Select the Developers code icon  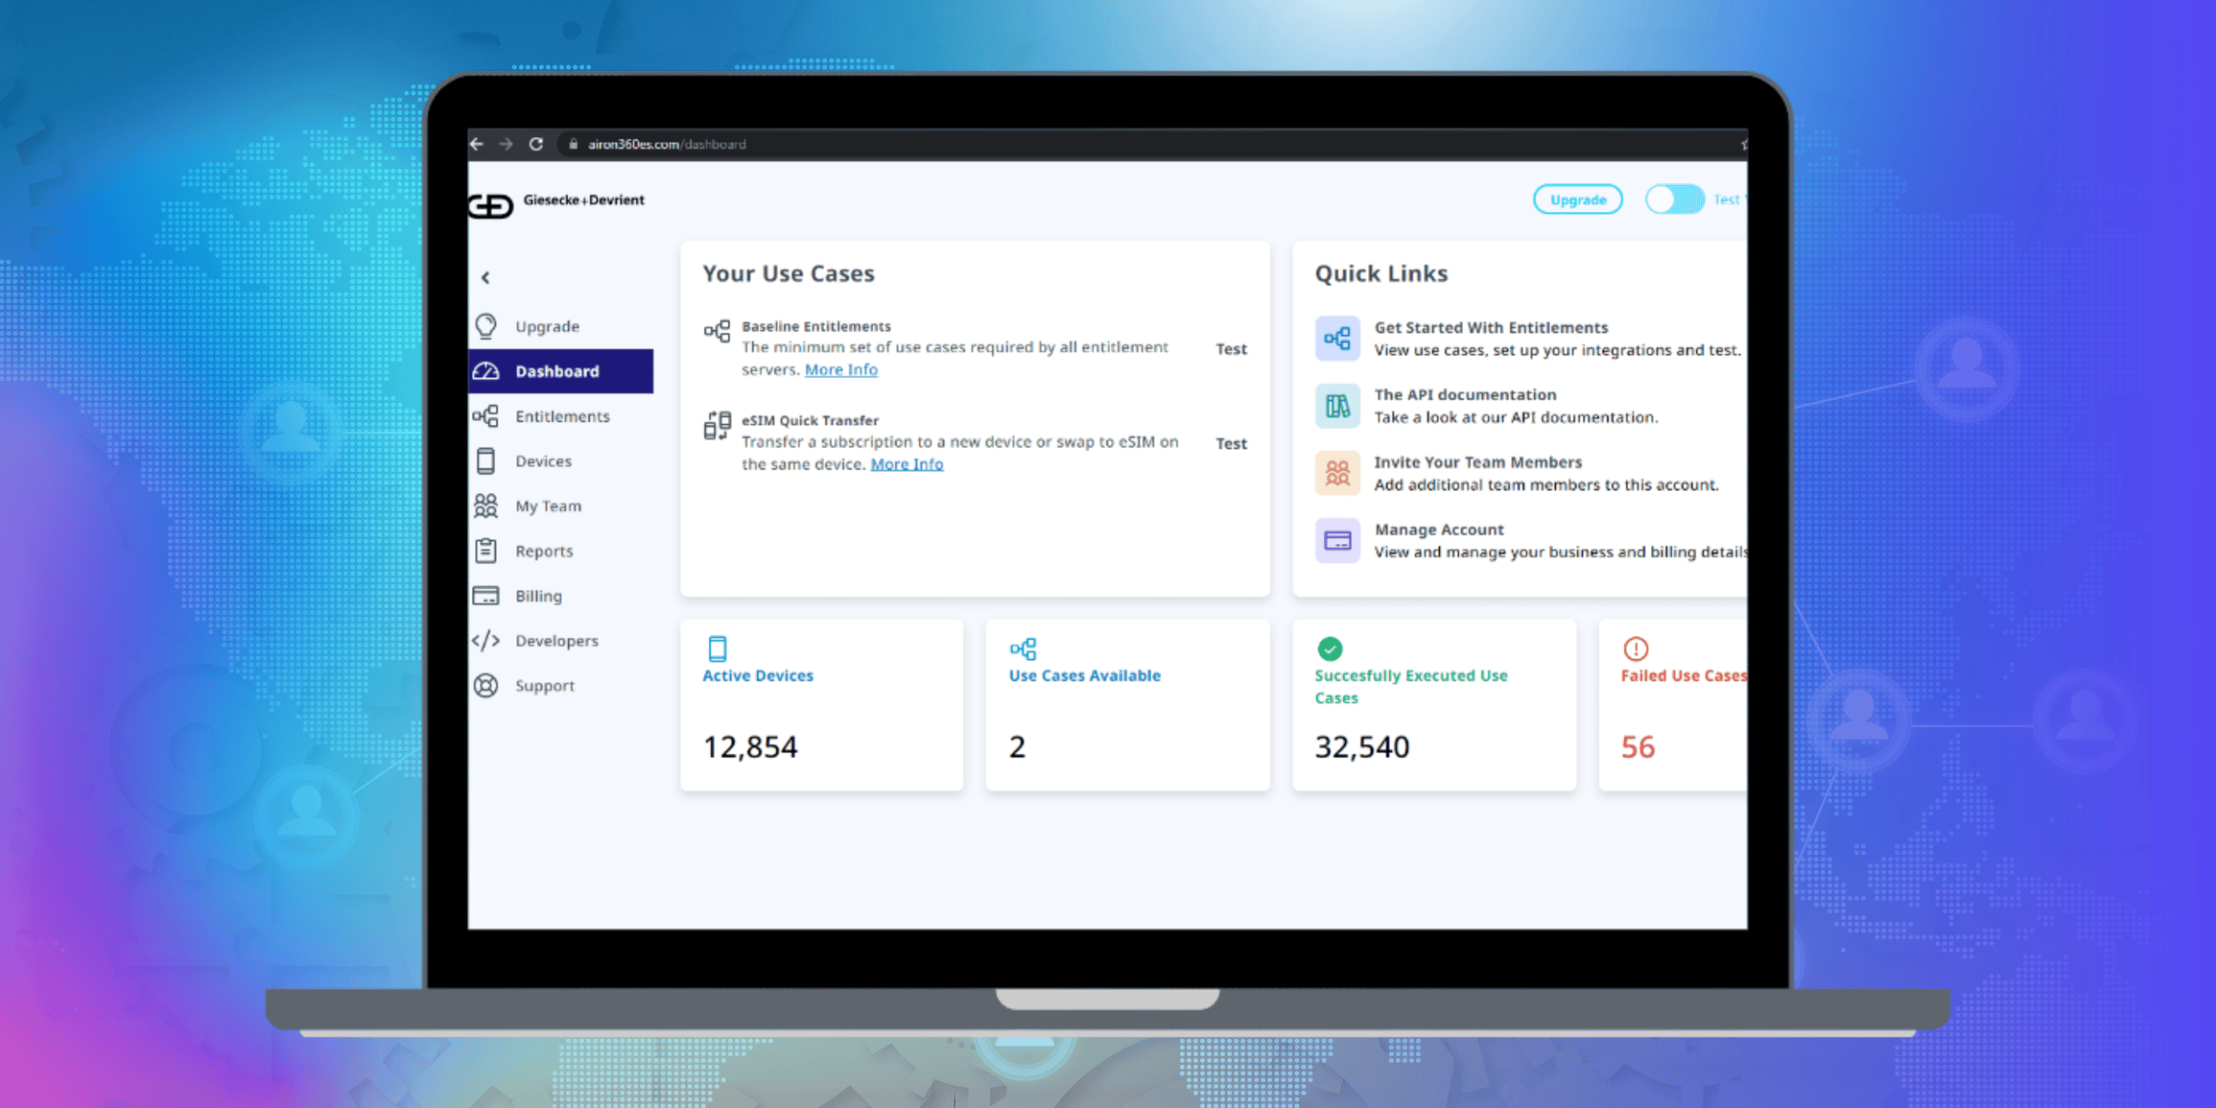pos(487,641)
